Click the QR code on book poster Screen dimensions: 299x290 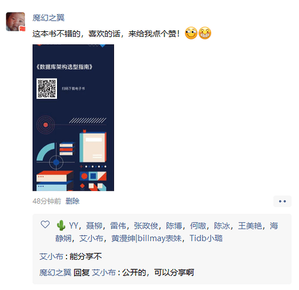tap(47, 89)
